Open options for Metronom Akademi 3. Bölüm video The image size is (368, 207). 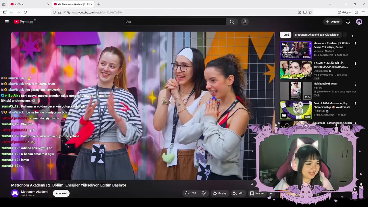coord(355,44)
